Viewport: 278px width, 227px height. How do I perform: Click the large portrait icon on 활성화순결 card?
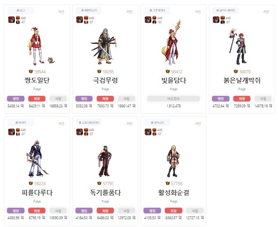point(148,132)
